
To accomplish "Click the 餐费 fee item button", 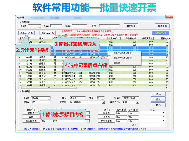I will pyautogui.click(x=31, y=117).
